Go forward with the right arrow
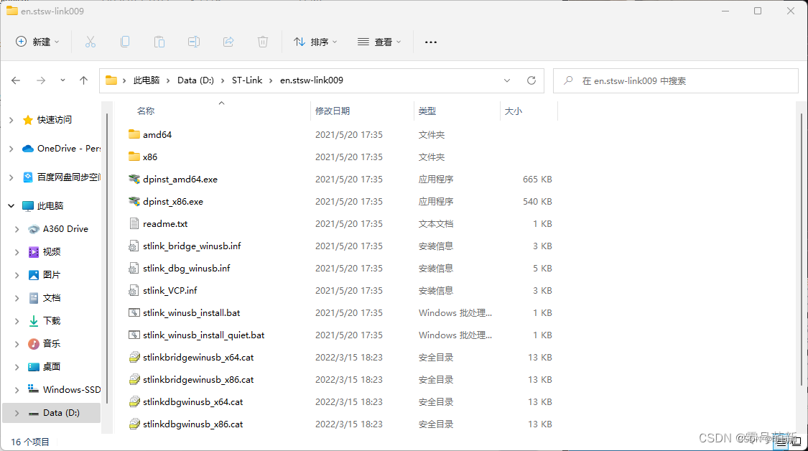The height and width of the screenshot is (451, 808). click(41, 80)
